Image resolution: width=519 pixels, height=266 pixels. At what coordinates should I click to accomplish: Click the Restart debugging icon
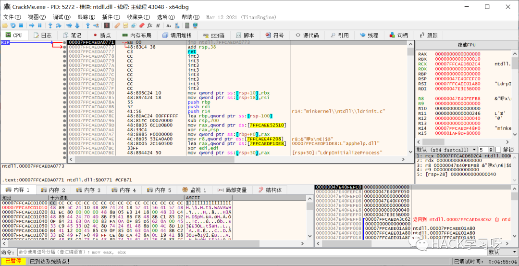pos(13,25)
